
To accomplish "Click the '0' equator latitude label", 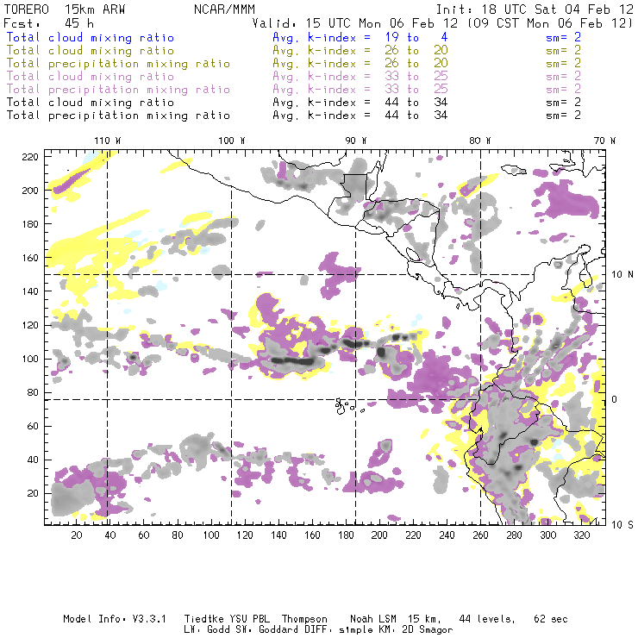I will [615, 399].
